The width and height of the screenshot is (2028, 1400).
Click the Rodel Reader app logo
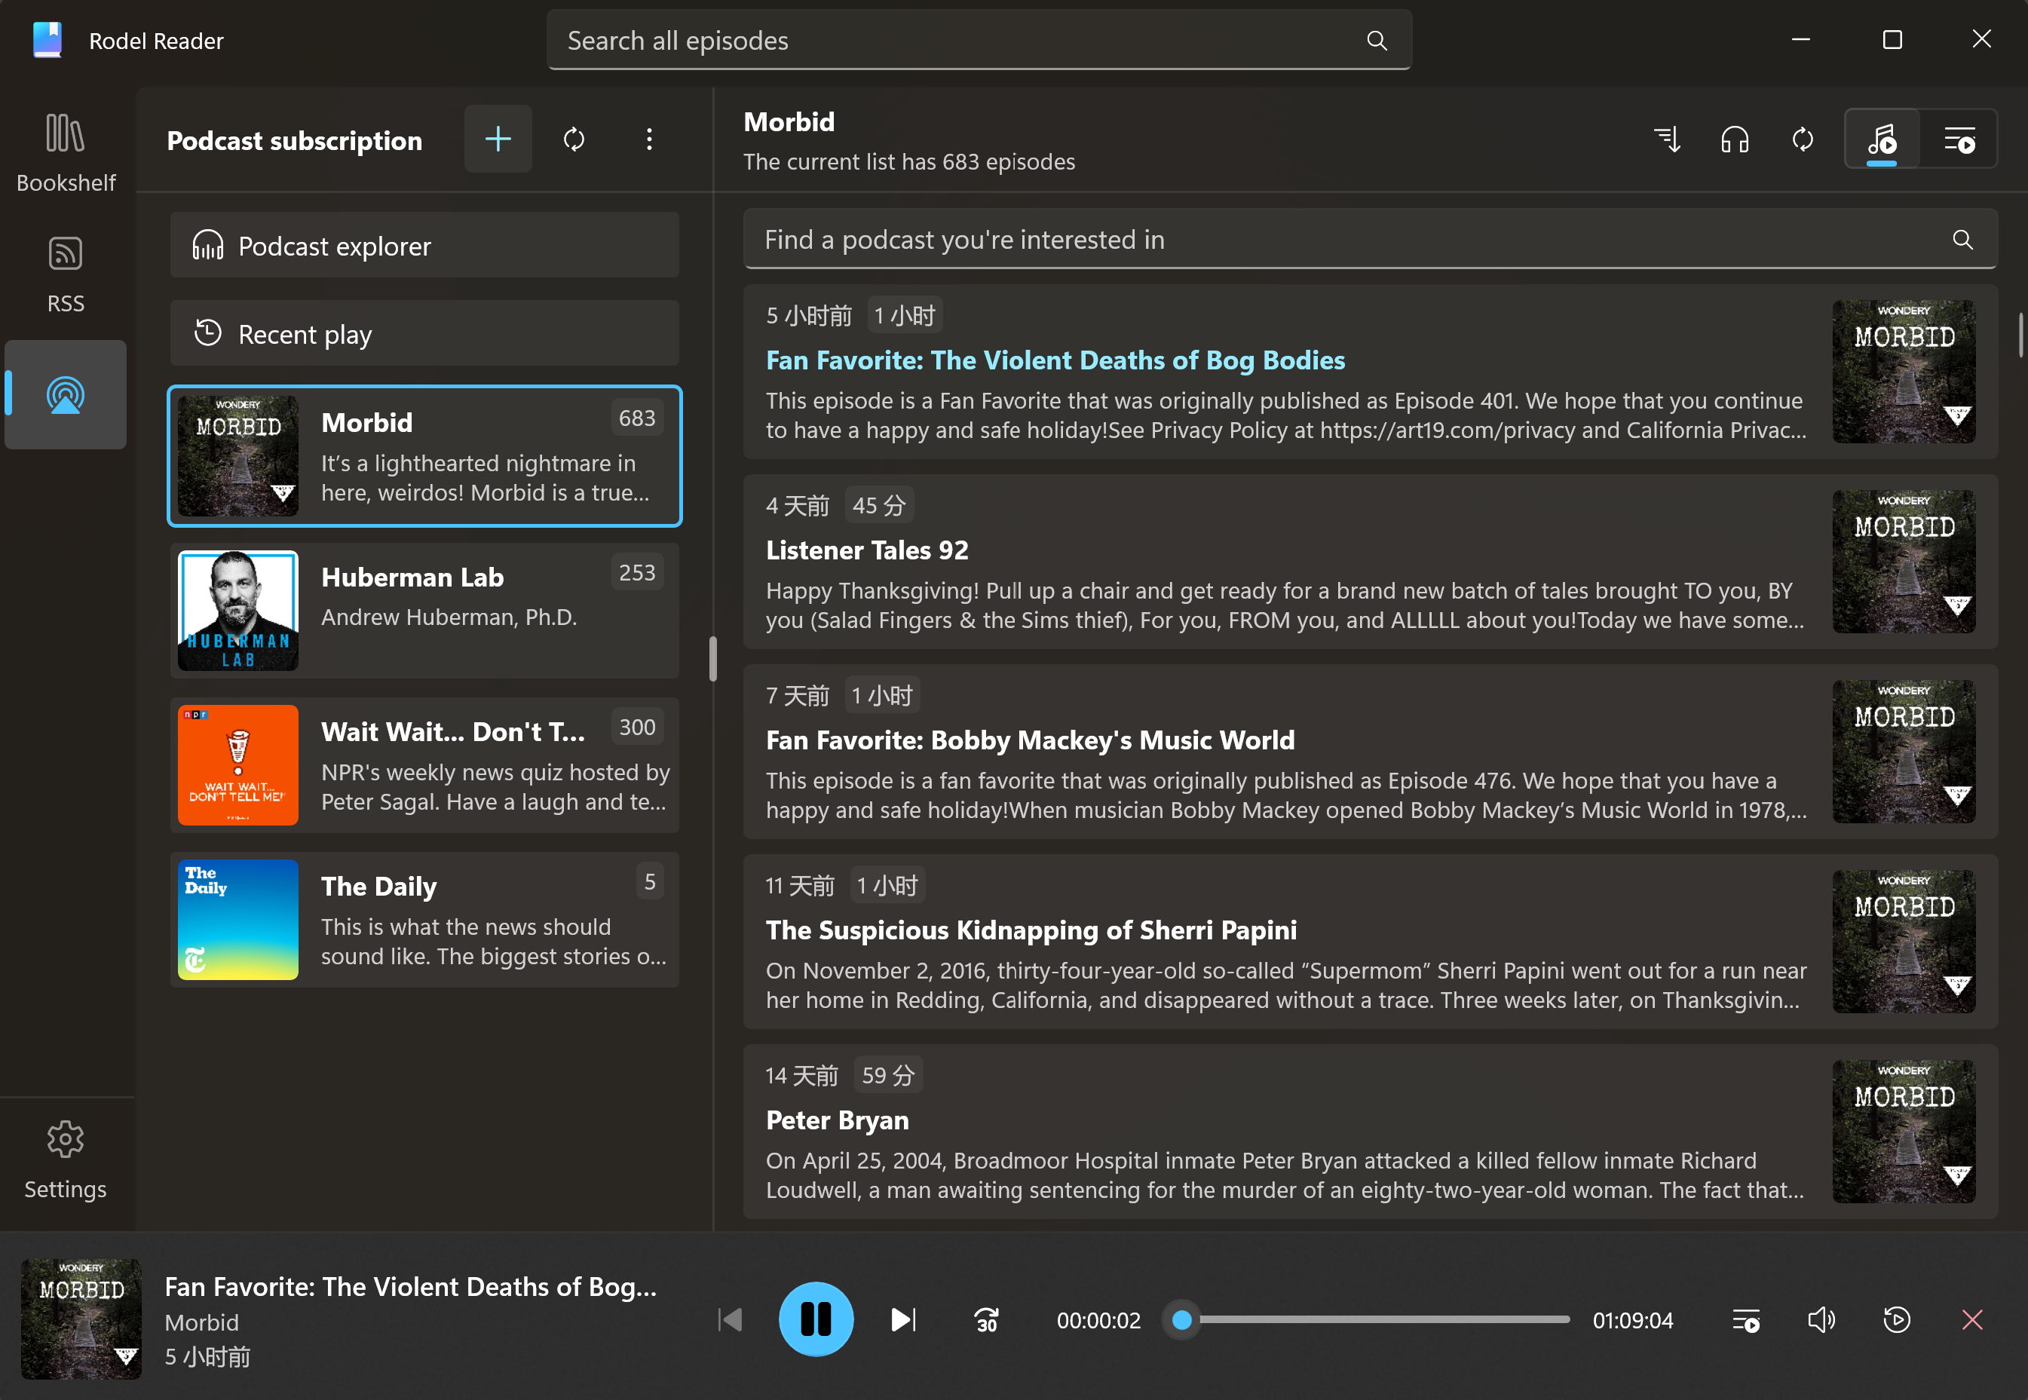tap(47, 41)
